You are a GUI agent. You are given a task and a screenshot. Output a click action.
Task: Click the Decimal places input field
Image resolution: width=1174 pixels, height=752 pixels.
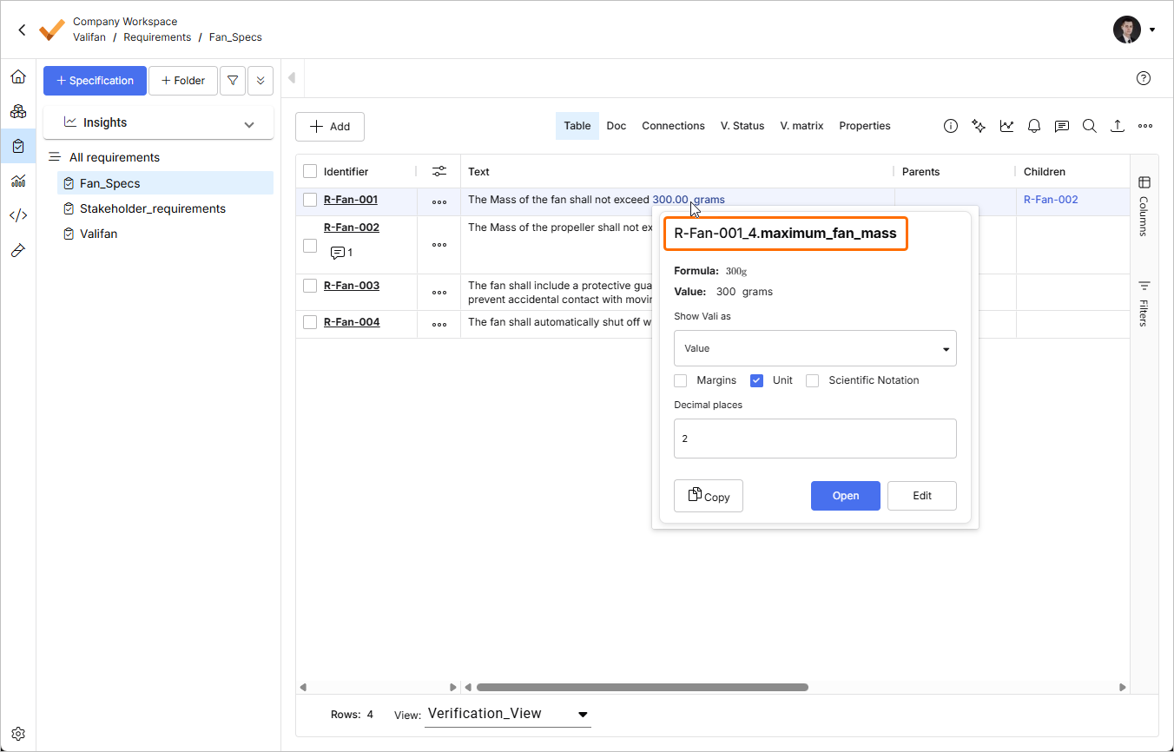click(x=815, y=439)
